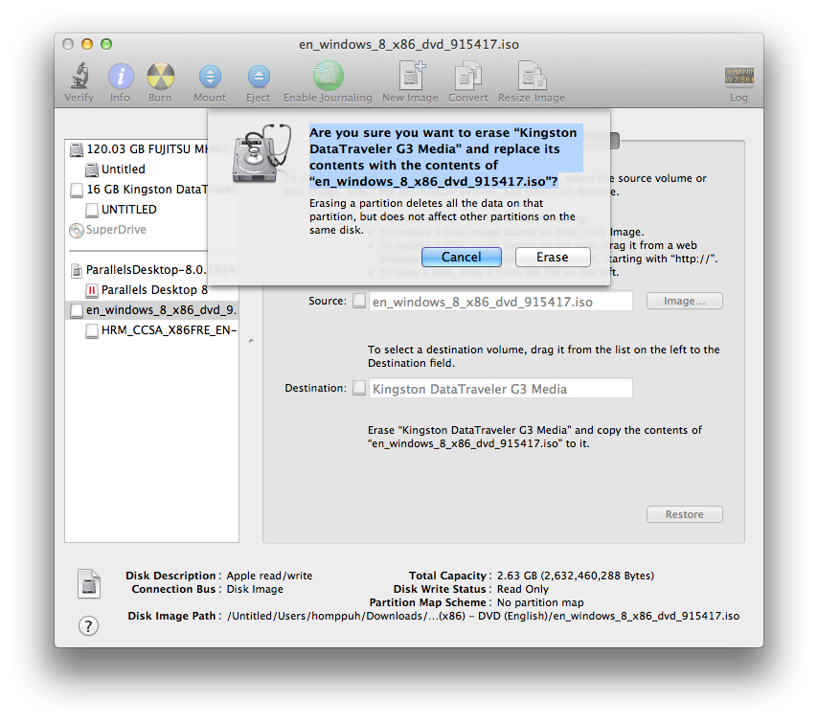
Task: Cancel the erase confirmation dialog
Action: [x=461, y=258]
